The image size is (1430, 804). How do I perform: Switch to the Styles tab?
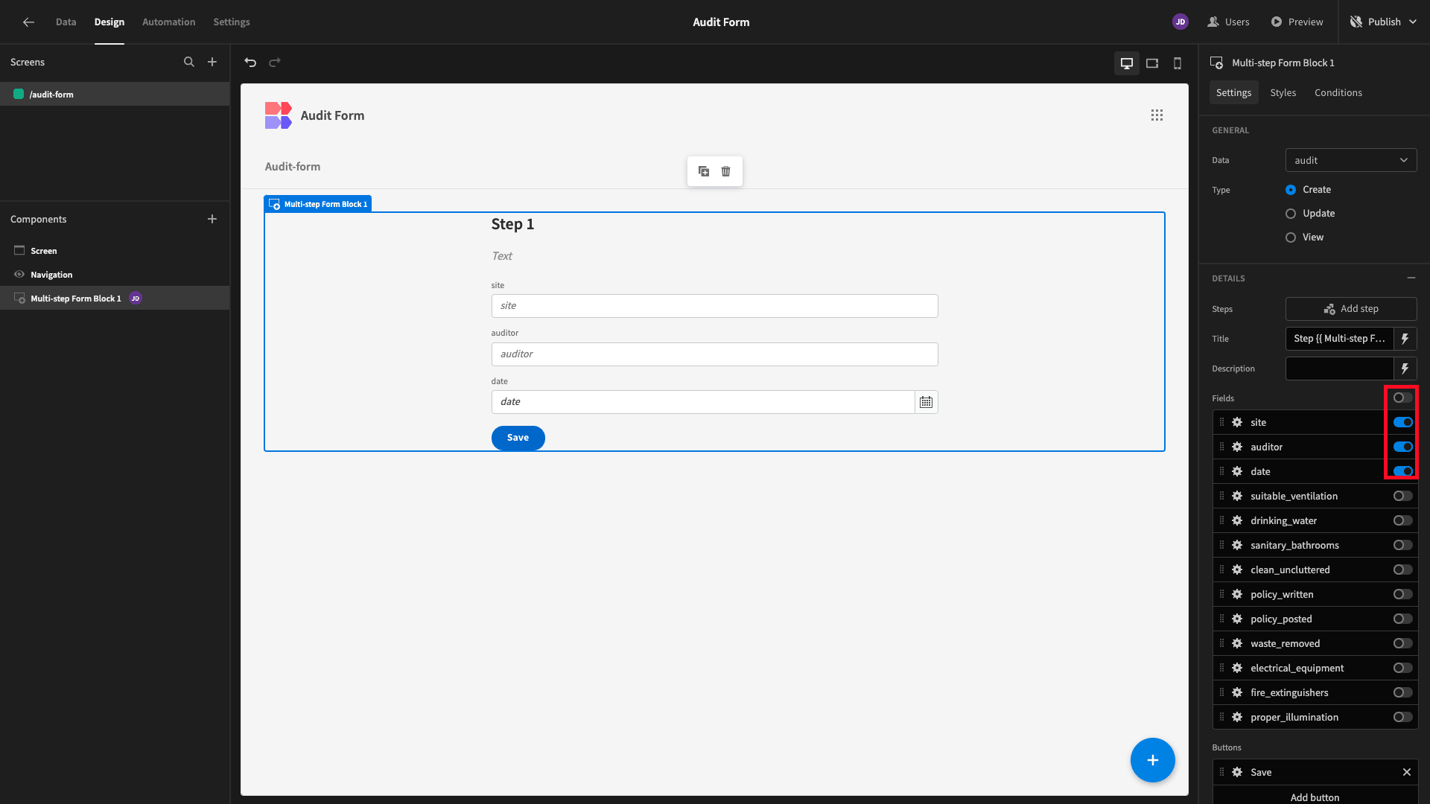[x=1283, y=93]
